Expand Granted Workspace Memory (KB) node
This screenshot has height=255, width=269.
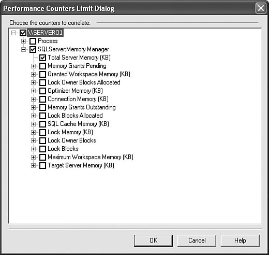click(33, 74)
